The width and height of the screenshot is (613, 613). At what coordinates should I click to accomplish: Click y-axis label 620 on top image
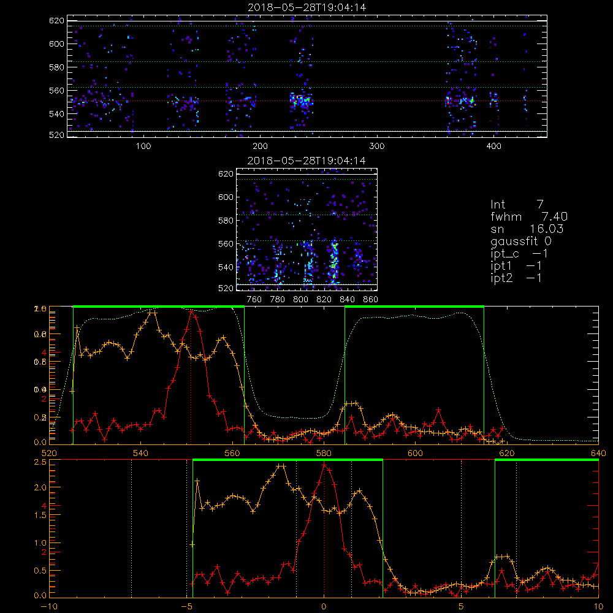click(x=56, y=20)
